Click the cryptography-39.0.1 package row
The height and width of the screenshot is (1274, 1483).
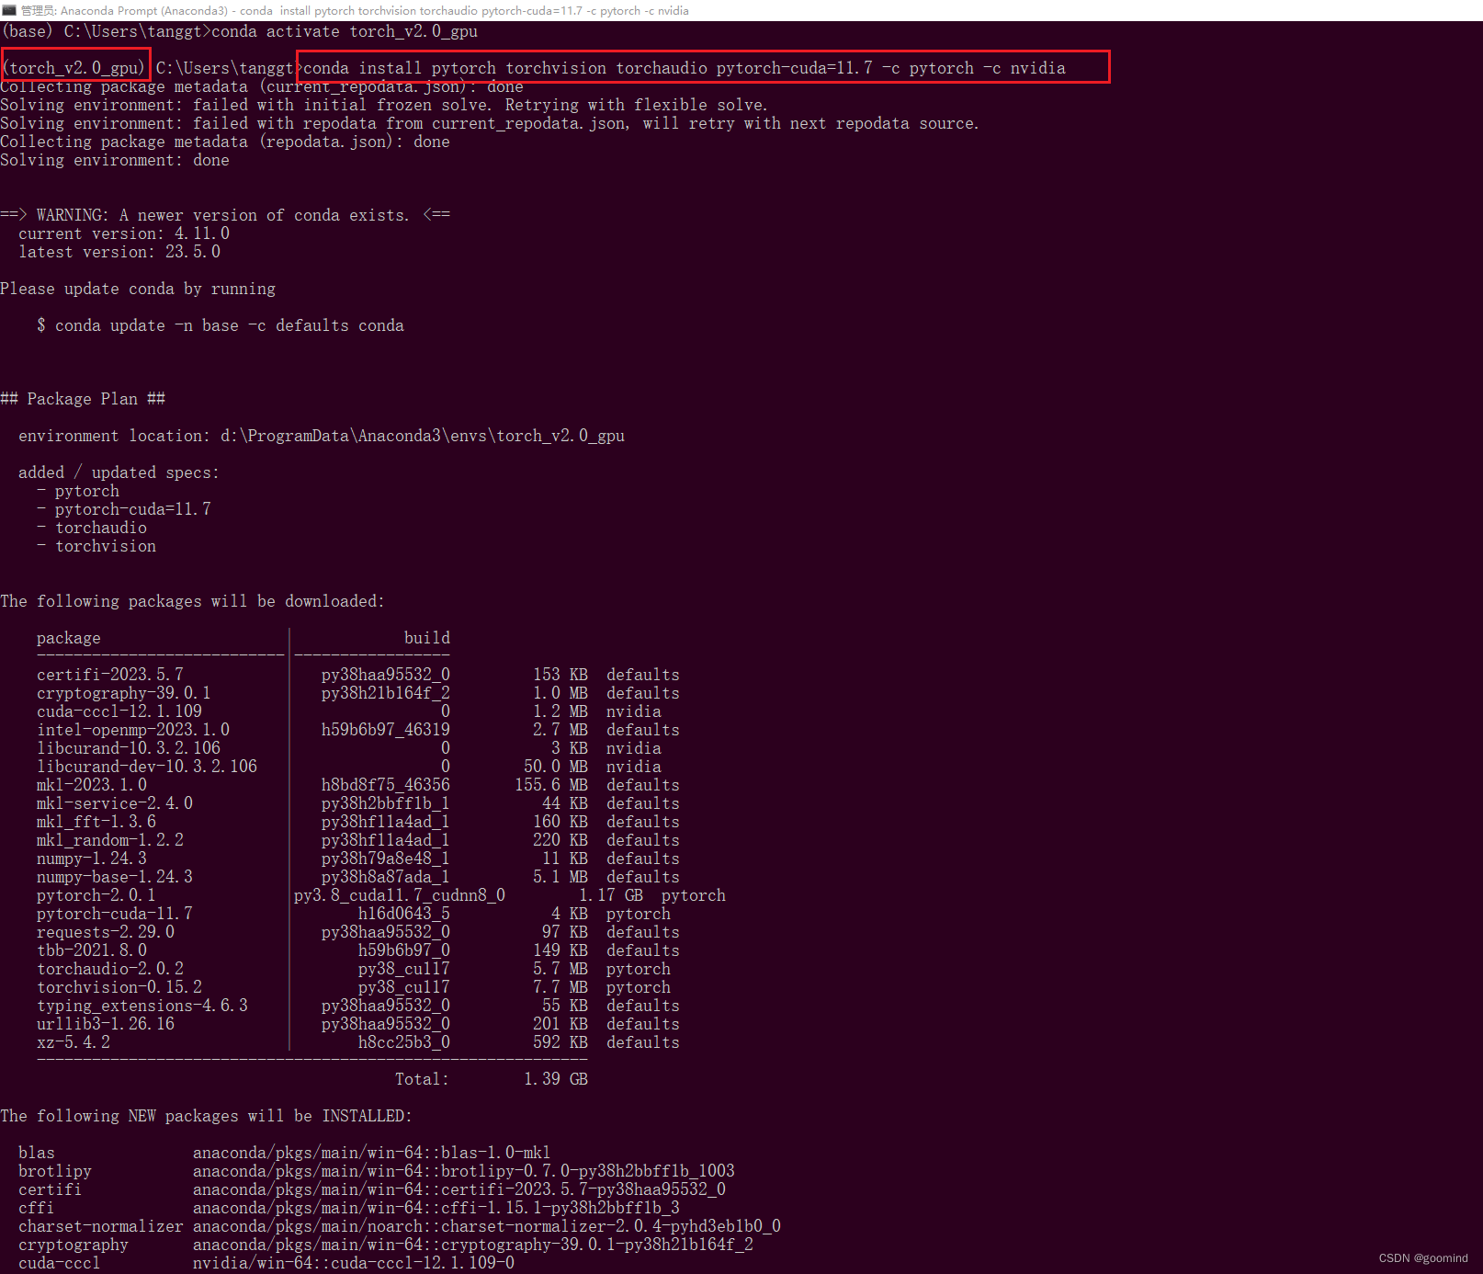tap(358, 693)
